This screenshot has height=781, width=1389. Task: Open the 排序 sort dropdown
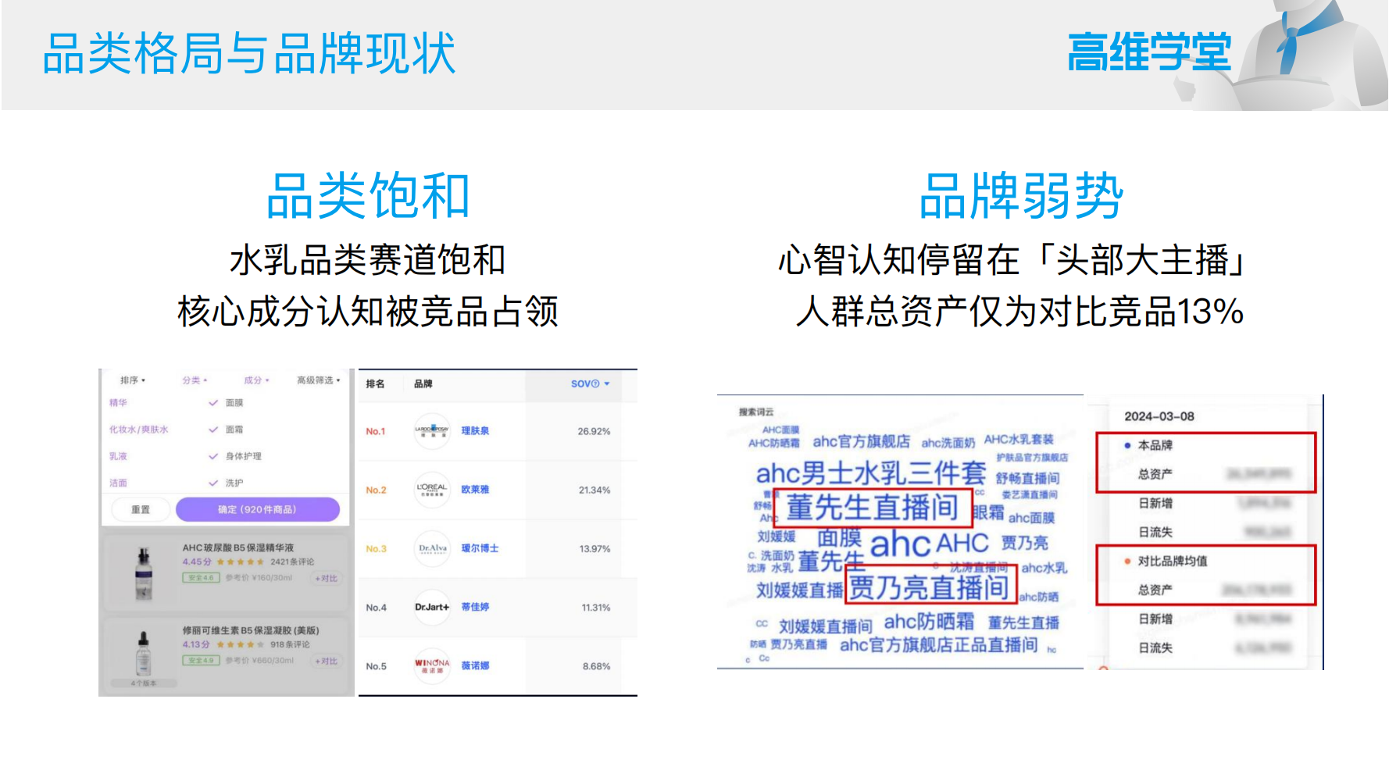point(133,380)
